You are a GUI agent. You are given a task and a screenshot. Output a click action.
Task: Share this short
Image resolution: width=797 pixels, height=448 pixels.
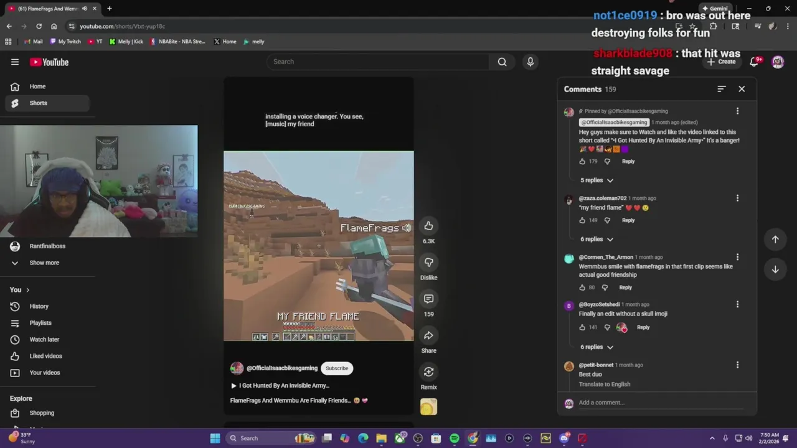[x=428, y=335]
